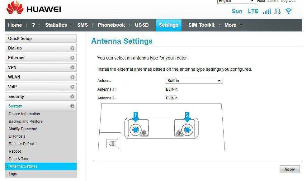Screen dimensions: 307x181
Task: Click the Ethernet menu label
Action: tap(16, 58)
